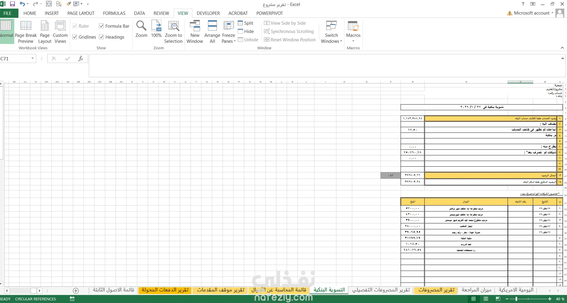Viewport: 567px width, 303px height.
Task: Click Reset Window Position button
Action: pos(290,40)
